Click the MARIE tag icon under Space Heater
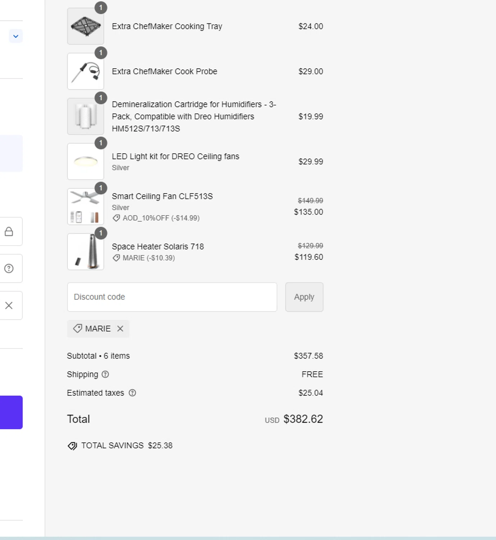 (116, 258)
